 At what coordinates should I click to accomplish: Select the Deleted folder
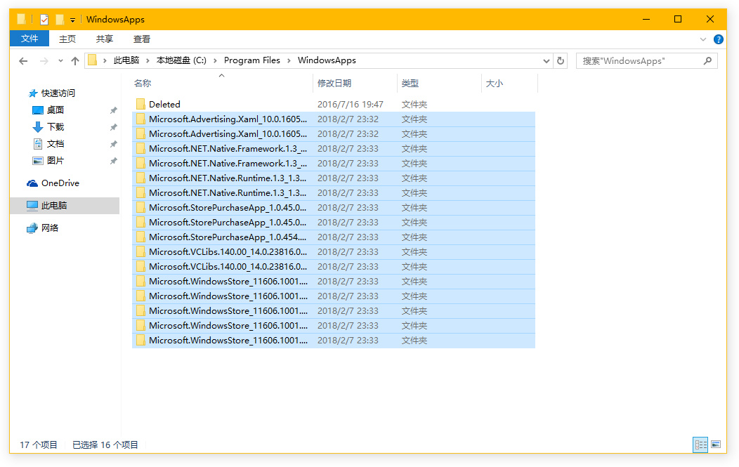pyautogui.click(x=164, y=105)
